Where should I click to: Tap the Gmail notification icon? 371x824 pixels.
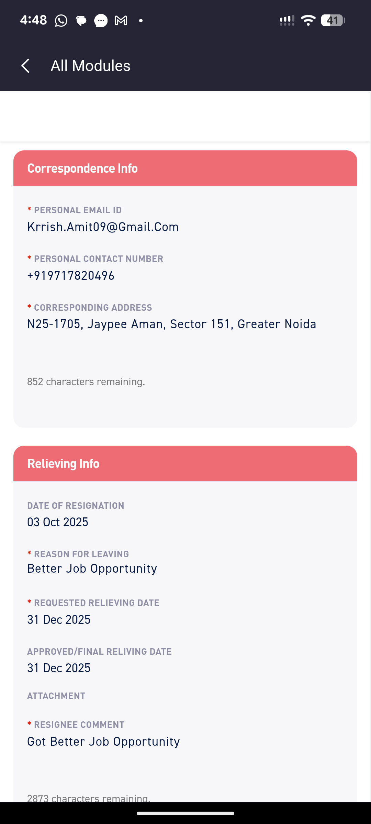coord(121,21)
